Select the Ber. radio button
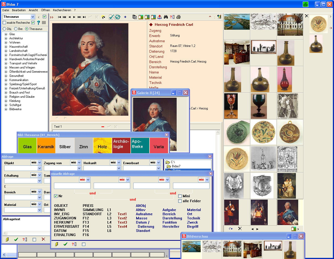 click(x=16, y=29)
